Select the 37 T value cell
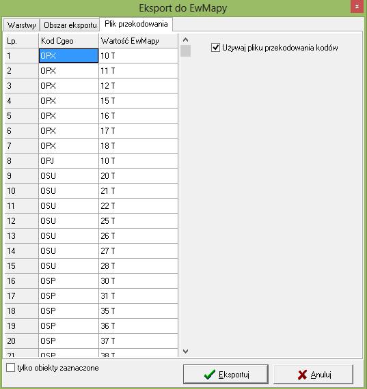Screen dimensions: 367x389 [139, 341]
